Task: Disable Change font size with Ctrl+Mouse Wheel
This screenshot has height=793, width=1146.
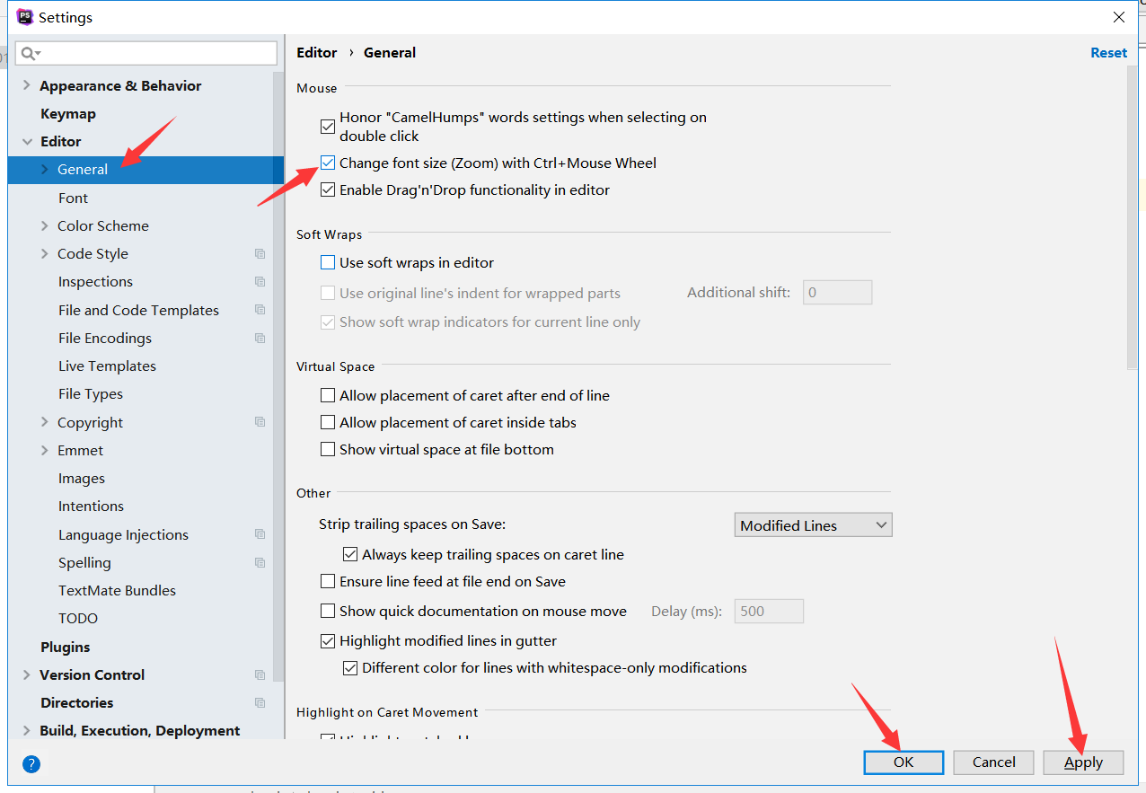Action: [x=328, y=163]
